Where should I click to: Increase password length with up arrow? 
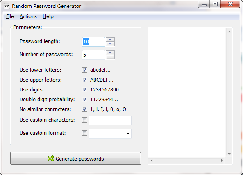click(x=110, y=39)
